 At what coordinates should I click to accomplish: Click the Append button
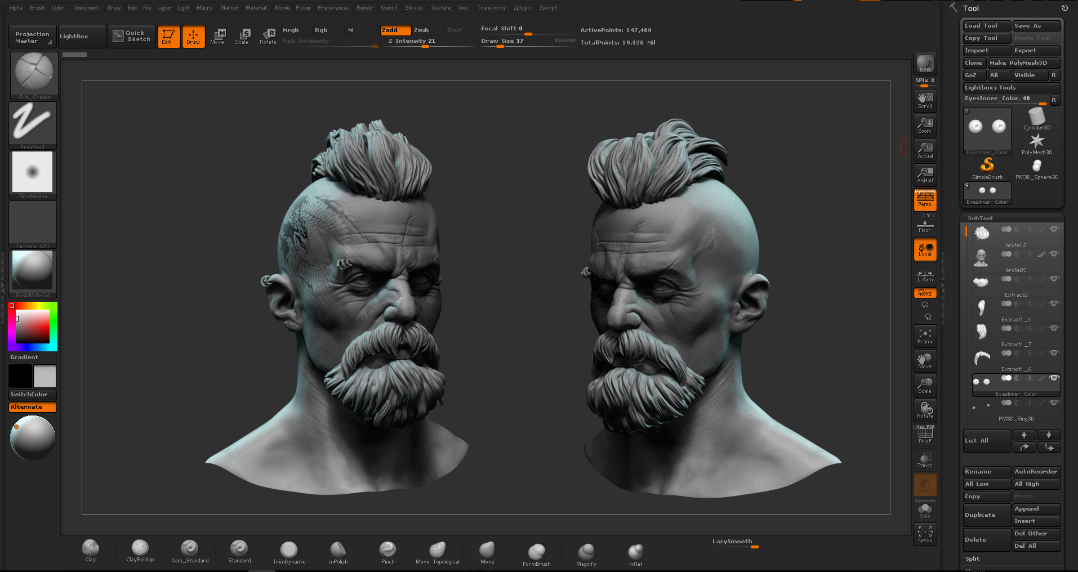click(x=1036, y=509)
